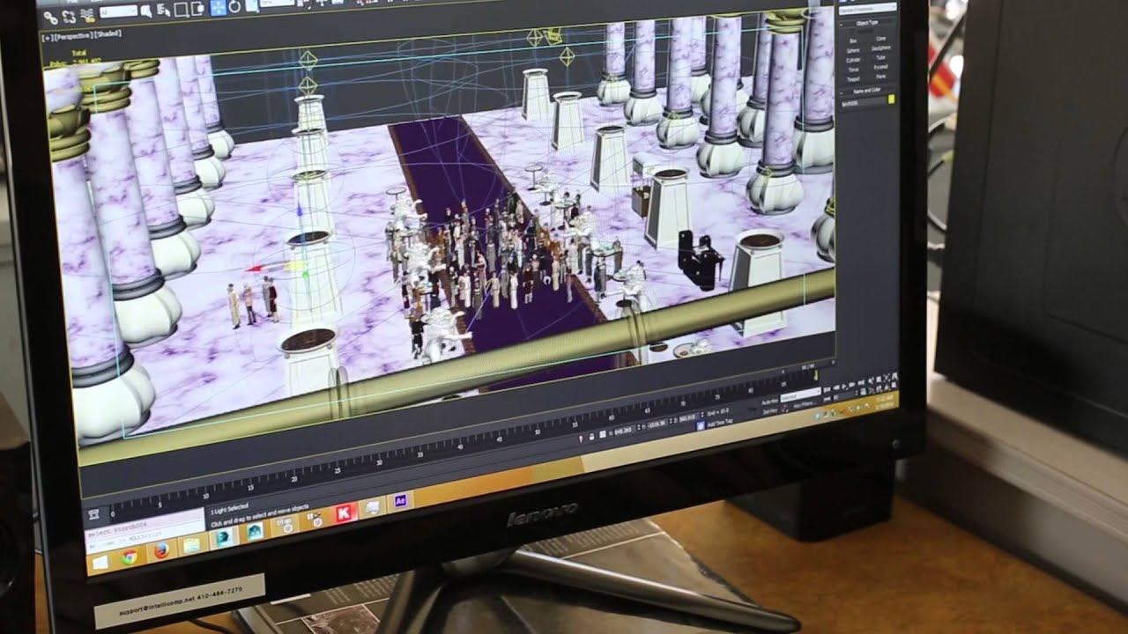1128x634 pixels.
Task: Click the Maximize Viewport Toggle icon
Action: click(x=894, y=385)
